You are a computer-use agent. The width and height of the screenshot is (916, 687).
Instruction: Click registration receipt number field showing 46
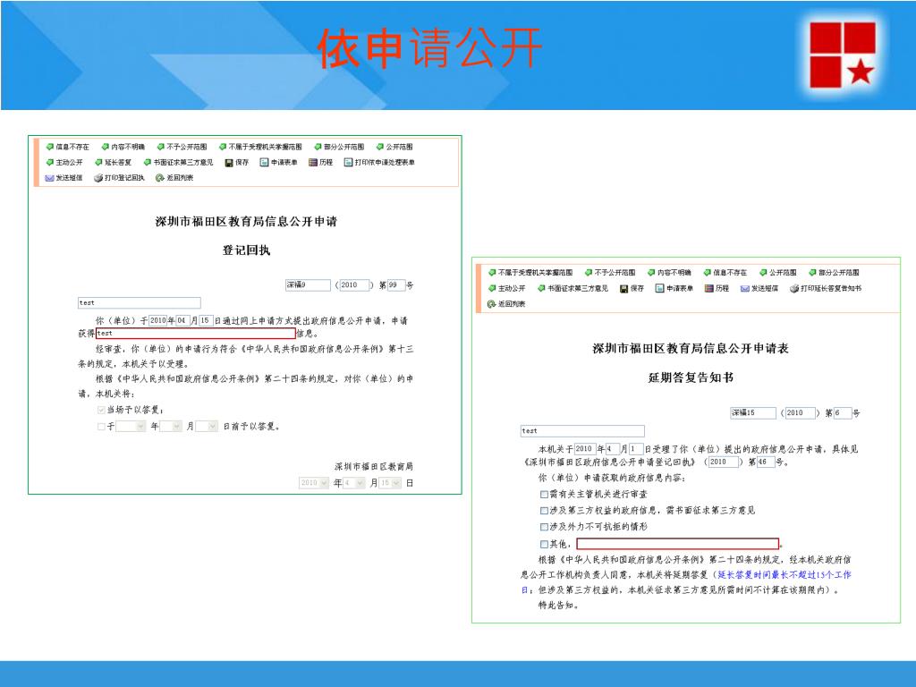(x=766, y=462)
